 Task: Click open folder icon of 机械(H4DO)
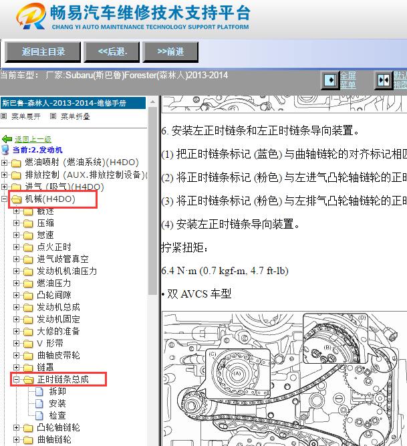click(x=17, y=199)
